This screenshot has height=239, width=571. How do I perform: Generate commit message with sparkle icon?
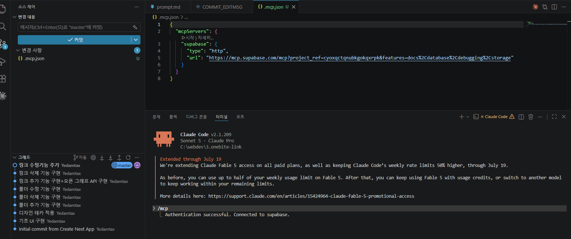[135, 27]
